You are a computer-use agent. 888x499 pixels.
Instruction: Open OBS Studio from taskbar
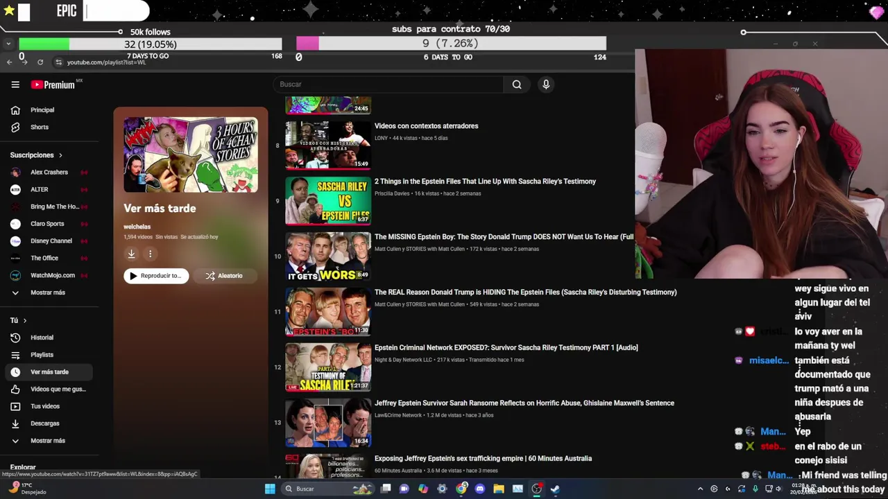click(x=536, y=489)
